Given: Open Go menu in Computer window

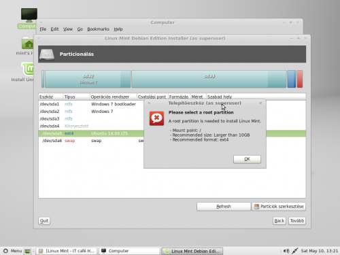Looking at the screenshot, I should coord(80,29).
